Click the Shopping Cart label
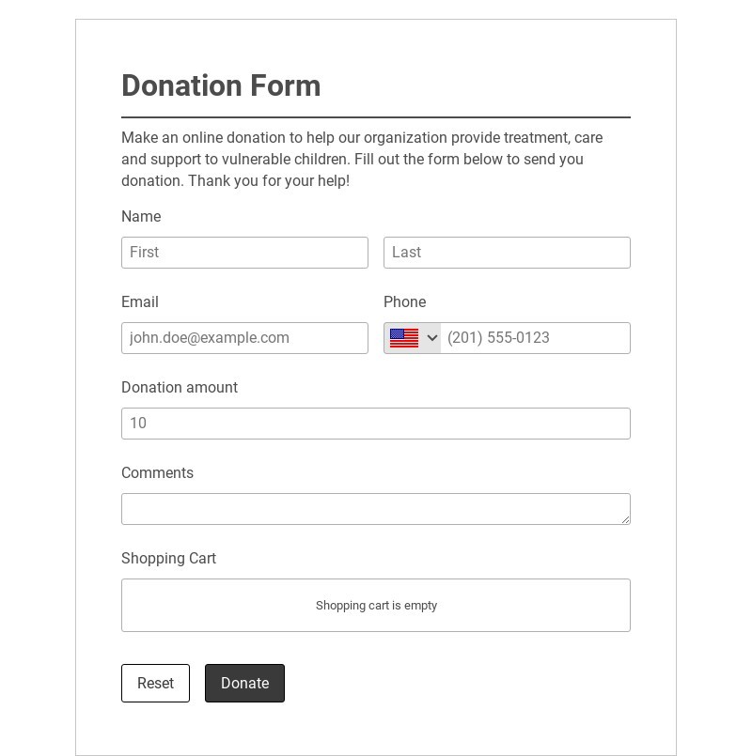 (x=169, y=559)
